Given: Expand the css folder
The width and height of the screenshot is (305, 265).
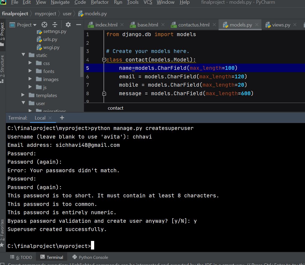Looking at the screenshot, I should 30,63.
